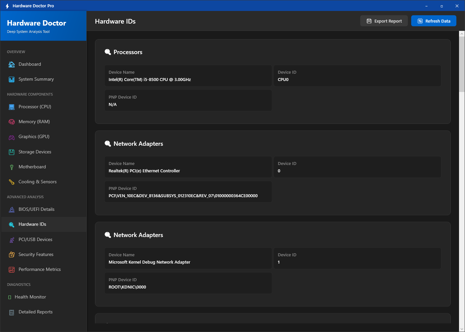Click the Hardware IDs magnifier icon in sidebar

click(x=12, y=224)
